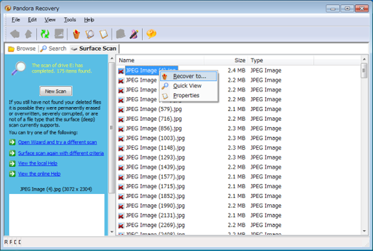Click left panel scrollbar down arrow
This screenshot has height=251, width=373.
click(112, 232)
